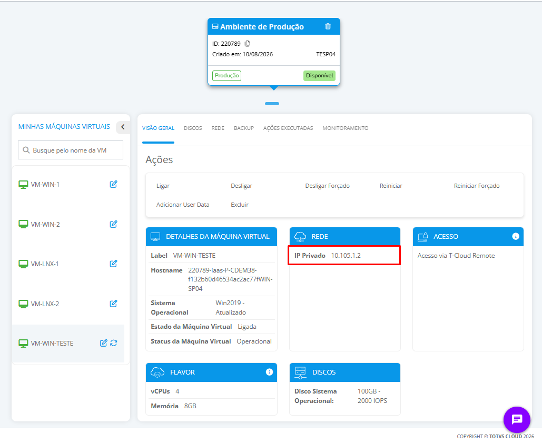Click Adicionar User Data
Screen dimensions: 542x444
pyautogui.click(x=183, y=205)
